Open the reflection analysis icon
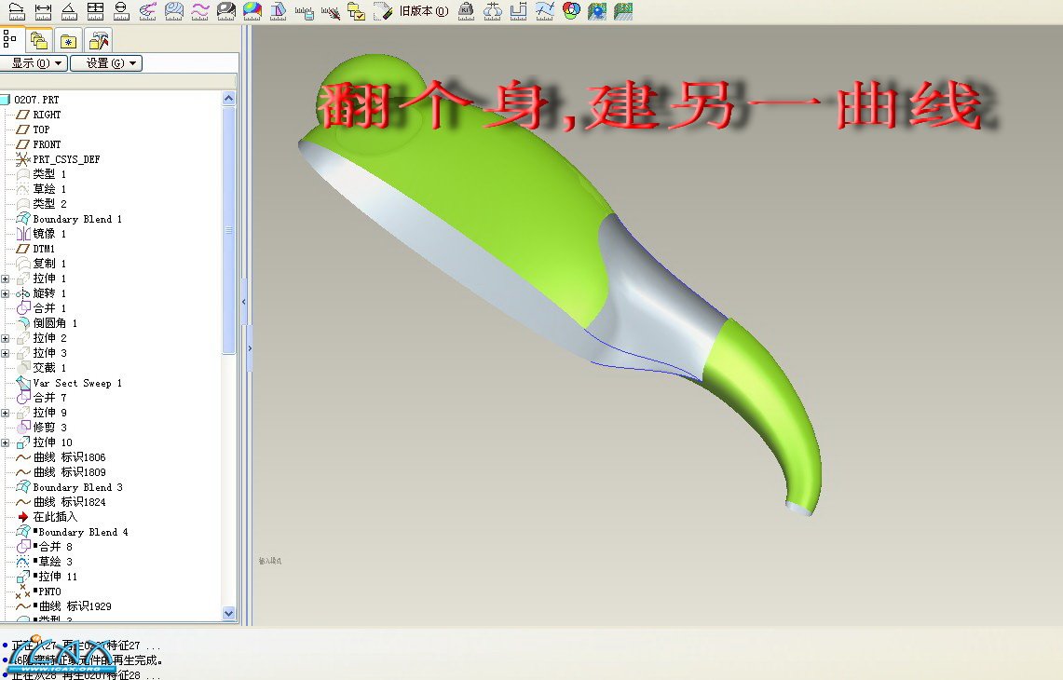Viewport: 1063px width, 680px height. [226, 11]
